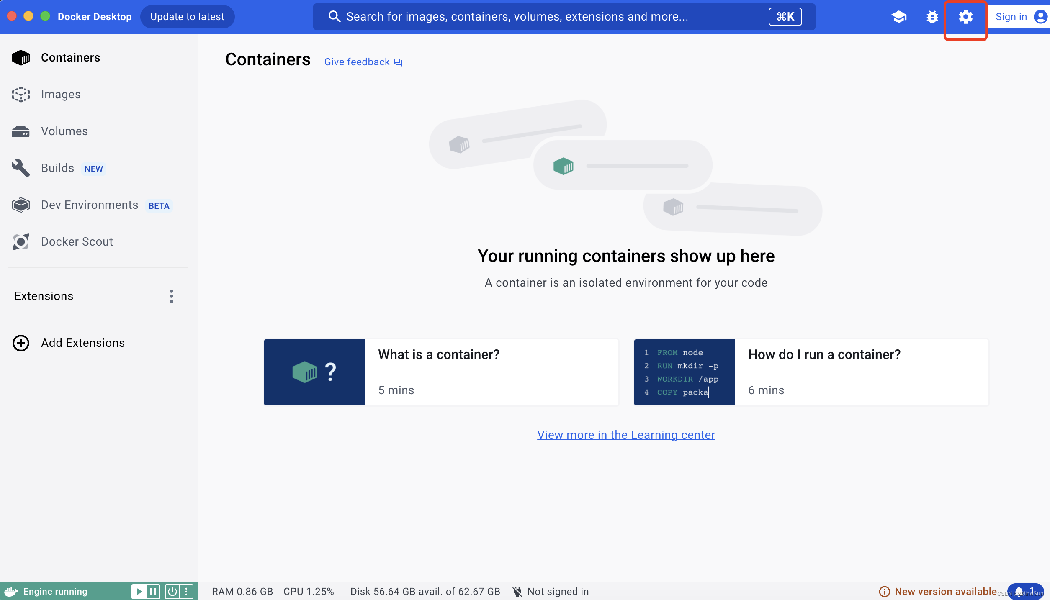Screen dimensions: 1050x600
Task: Open Dev Environments section
Action: coord(90,205)
